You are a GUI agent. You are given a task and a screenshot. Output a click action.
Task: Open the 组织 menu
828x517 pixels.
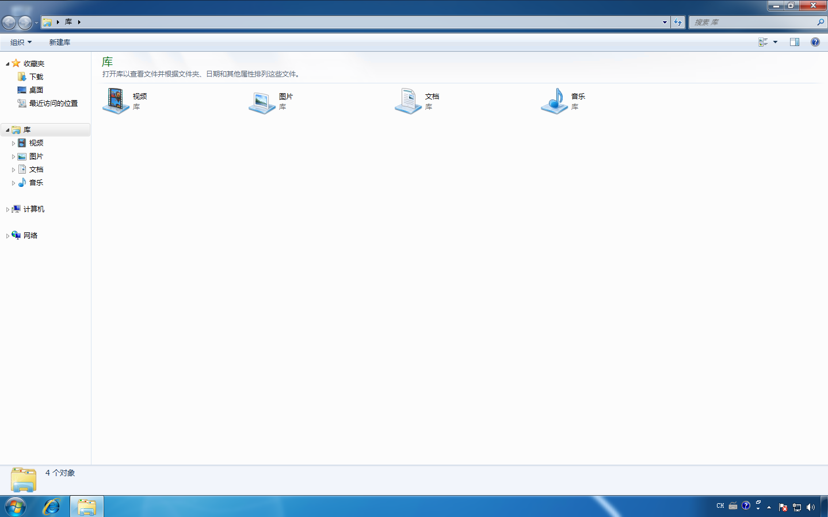tap(21, 42)
